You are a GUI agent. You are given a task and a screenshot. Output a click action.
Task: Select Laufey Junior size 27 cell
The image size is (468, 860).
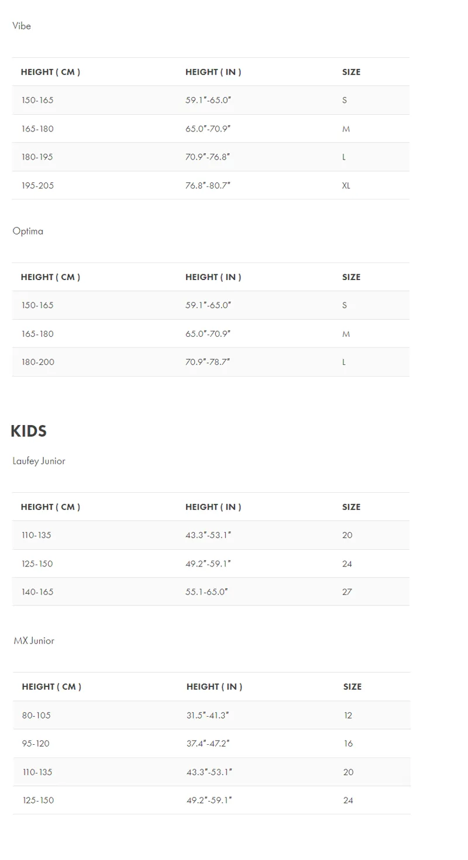(x=347, y=592)
